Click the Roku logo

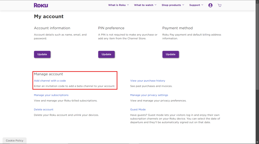pos(41,5)
